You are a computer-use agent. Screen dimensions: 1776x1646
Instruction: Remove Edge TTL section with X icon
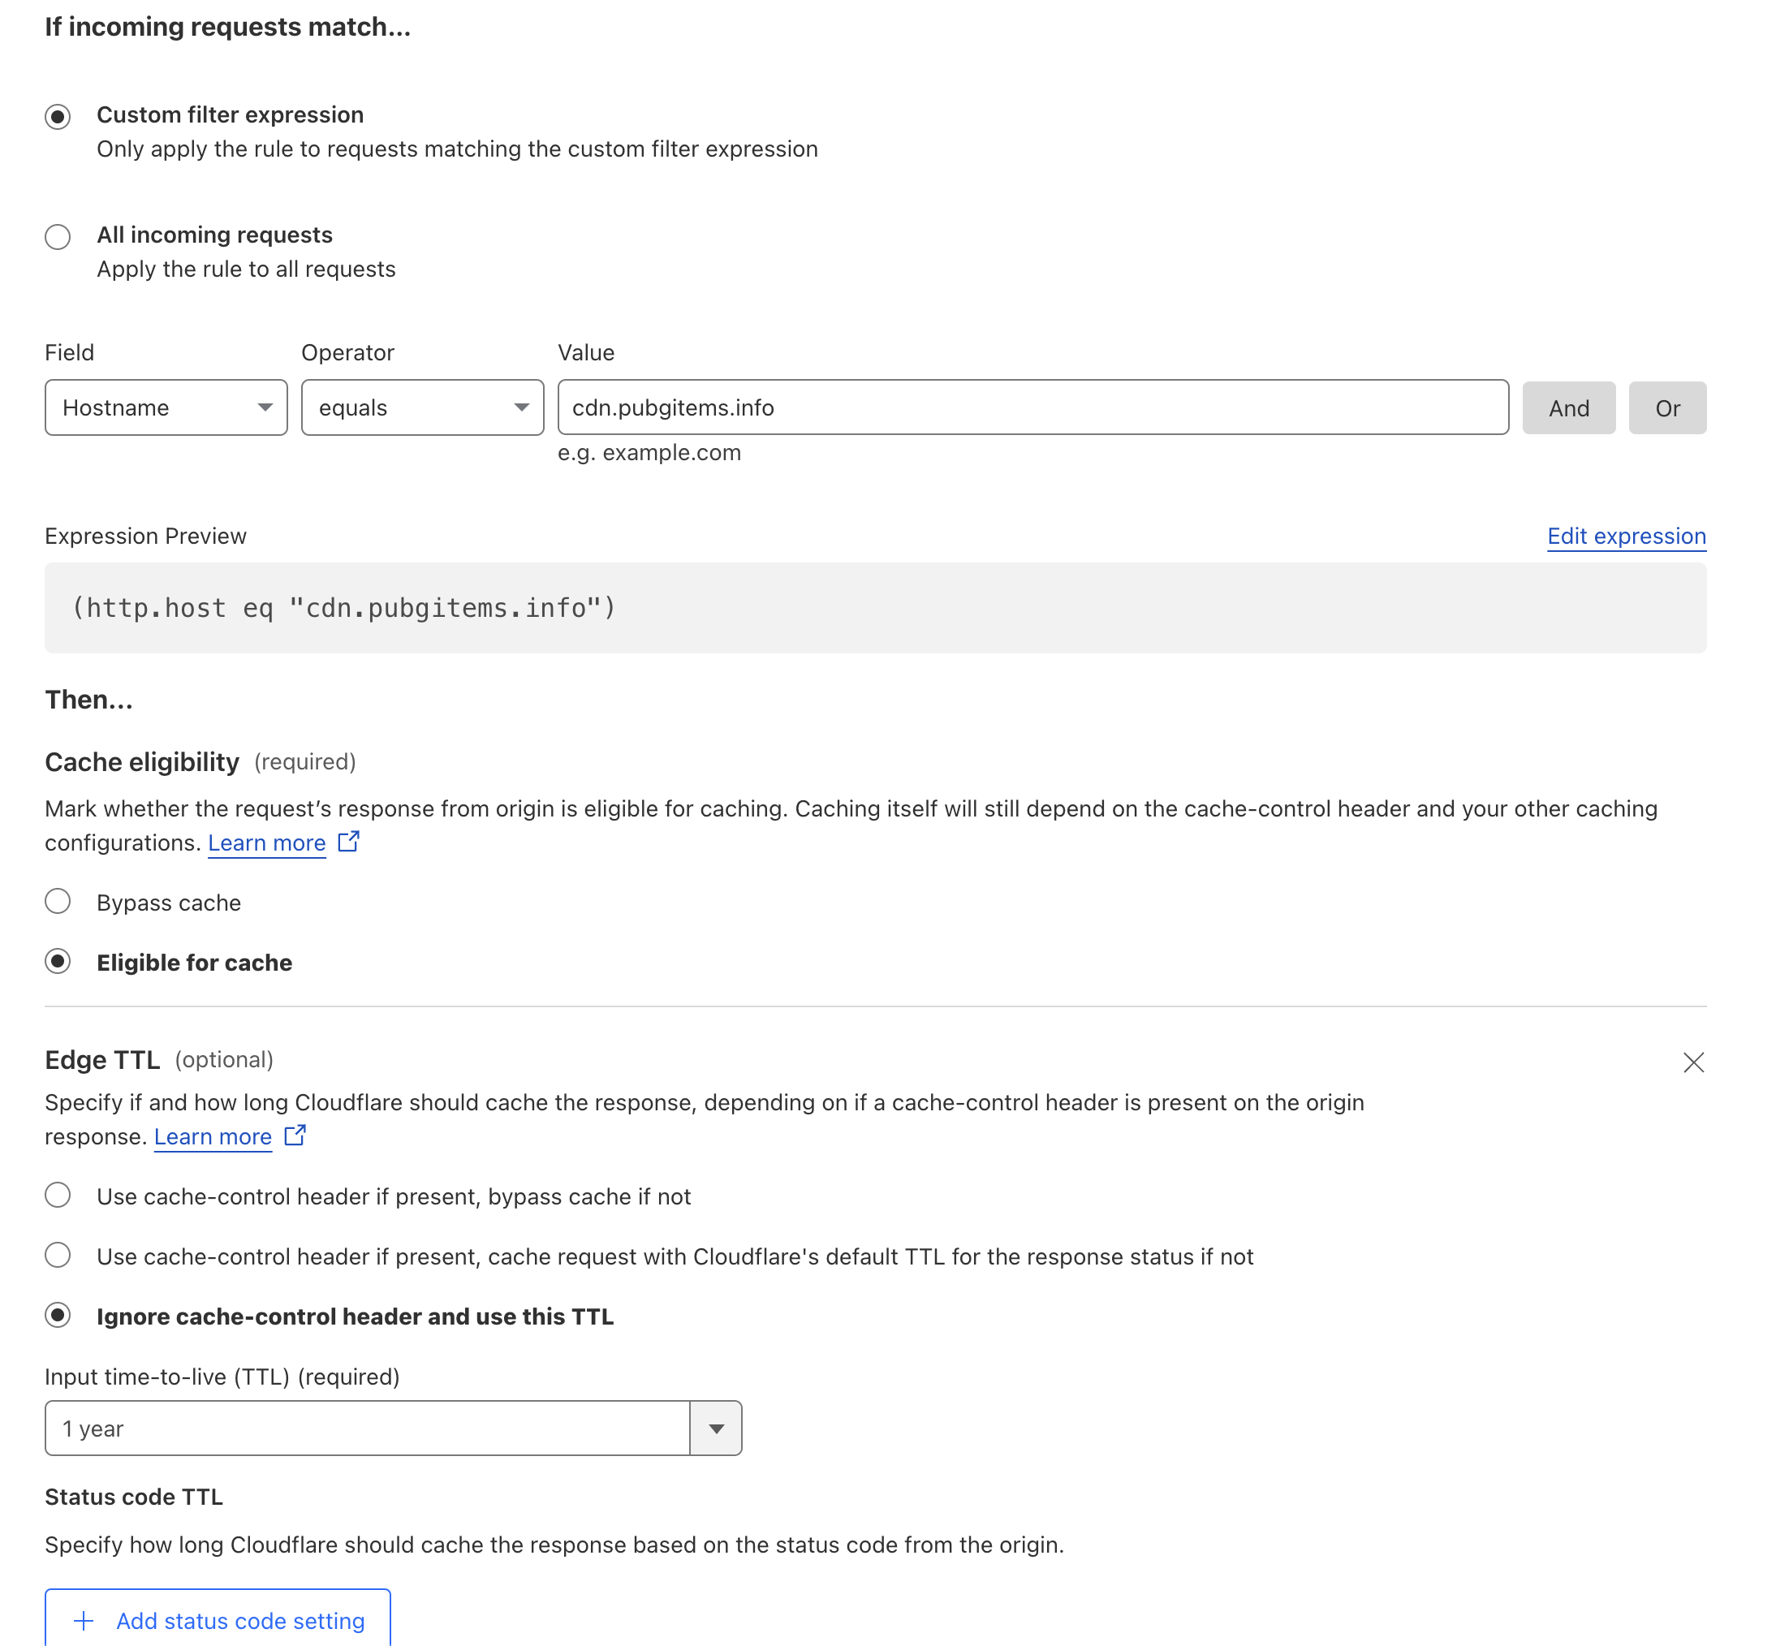pyautogui.click(x=1692, y=1062)
